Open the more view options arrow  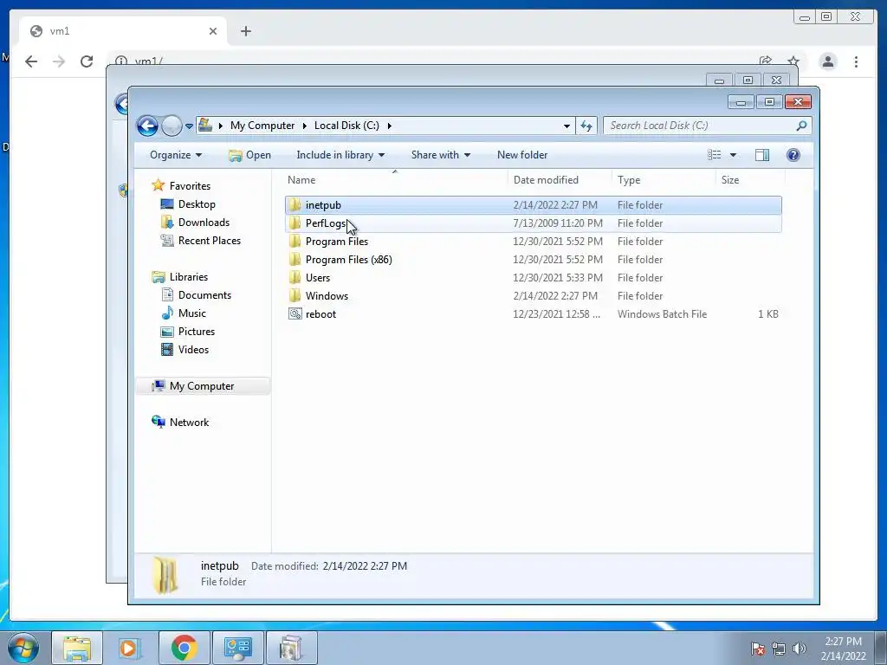click(733, 155)
